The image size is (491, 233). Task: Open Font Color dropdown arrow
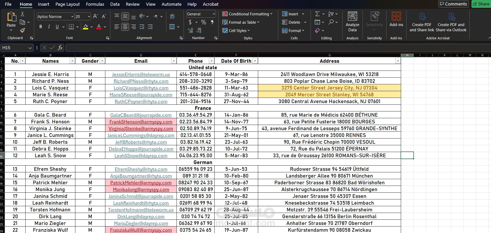(105, 27)
